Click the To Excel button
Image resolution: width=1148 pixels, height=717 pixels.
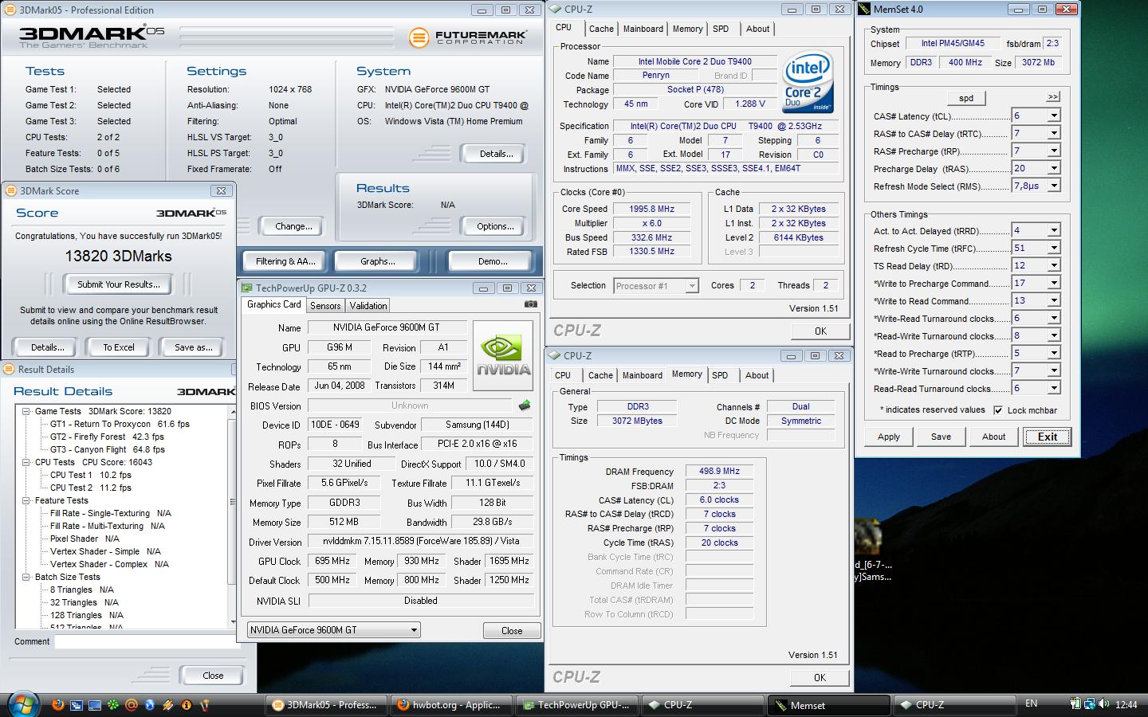click(119, 347)
